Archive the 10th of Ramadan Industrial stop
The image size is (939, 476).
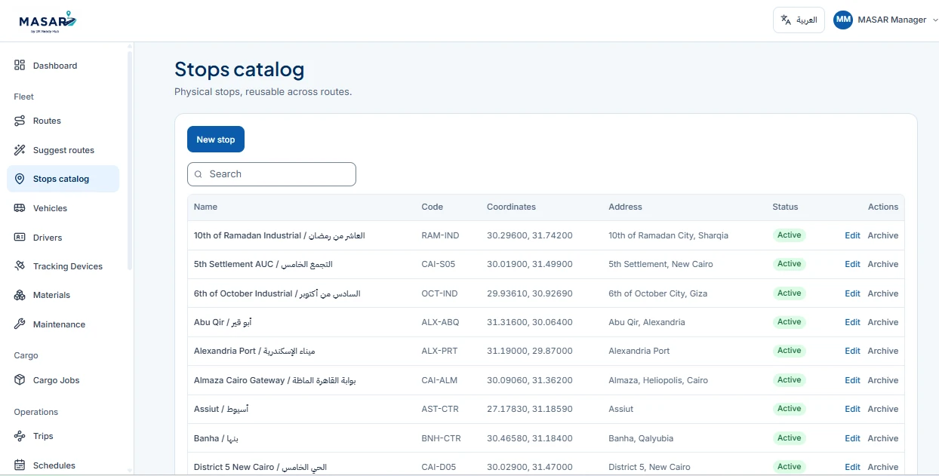tap(882, 235)
